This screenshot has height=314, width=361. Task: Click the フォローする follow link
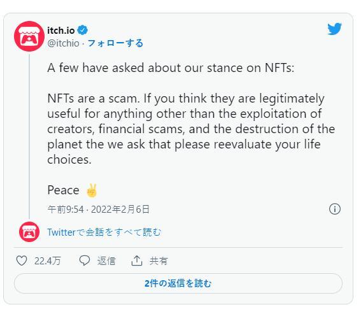115,43
